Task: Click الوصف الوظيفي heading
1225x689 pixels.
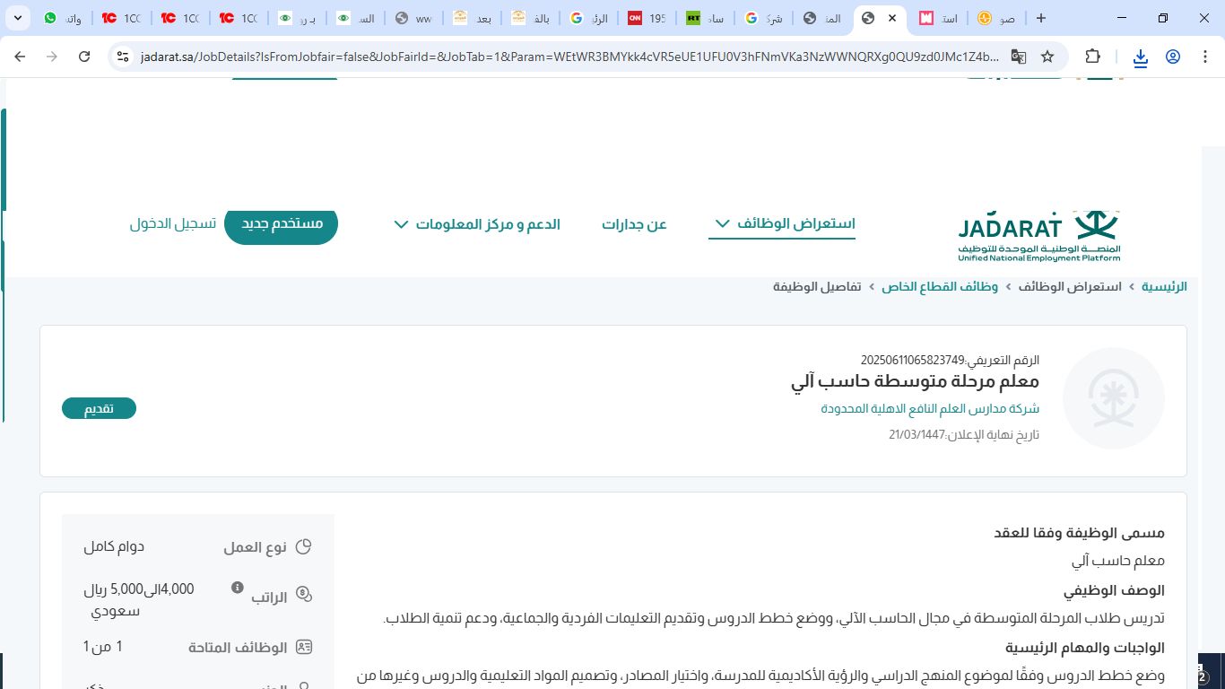Action: (x=1115, y=590)
